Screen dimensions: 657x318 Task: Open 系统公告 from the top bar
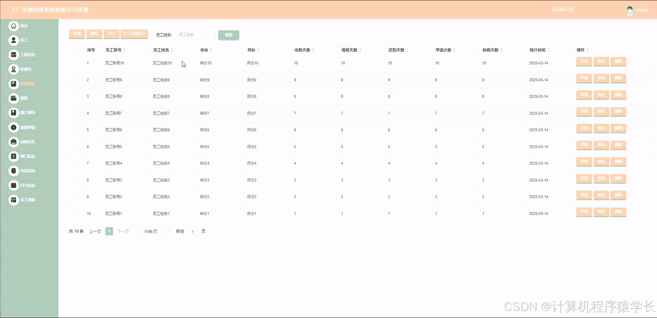[563, 10]
